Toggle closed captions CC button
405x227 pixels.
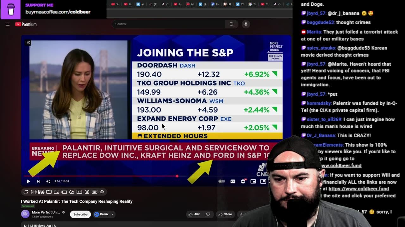[x=233, y=181]
